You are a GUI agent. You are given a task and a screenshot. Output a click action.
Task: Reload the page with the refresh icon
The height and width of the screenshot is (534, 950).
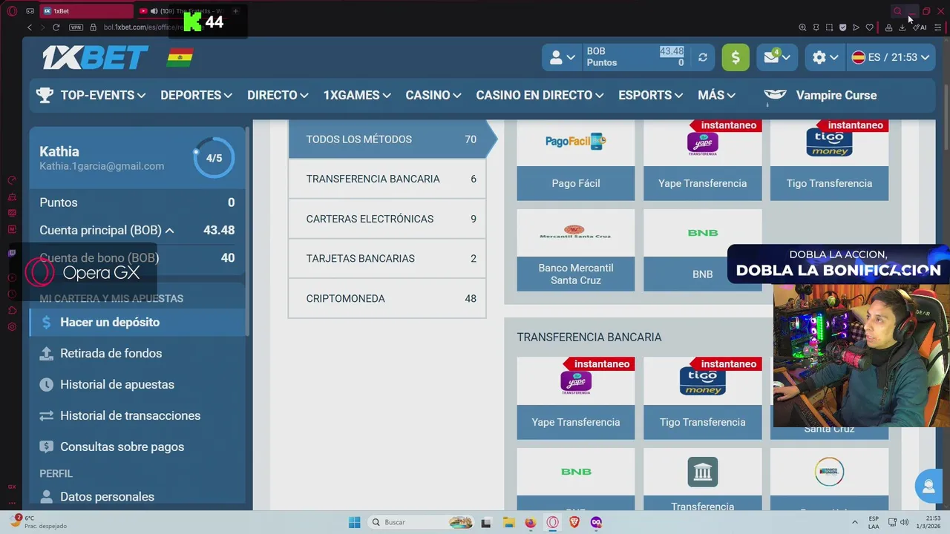pyautogui.click(x=56, y=27)
